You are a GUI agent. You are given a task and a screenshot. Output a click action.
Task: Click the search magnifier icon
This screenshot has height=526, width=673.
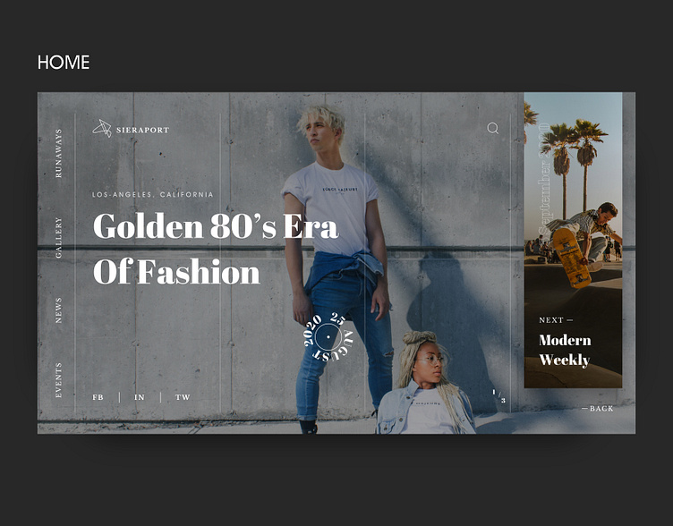493,128
